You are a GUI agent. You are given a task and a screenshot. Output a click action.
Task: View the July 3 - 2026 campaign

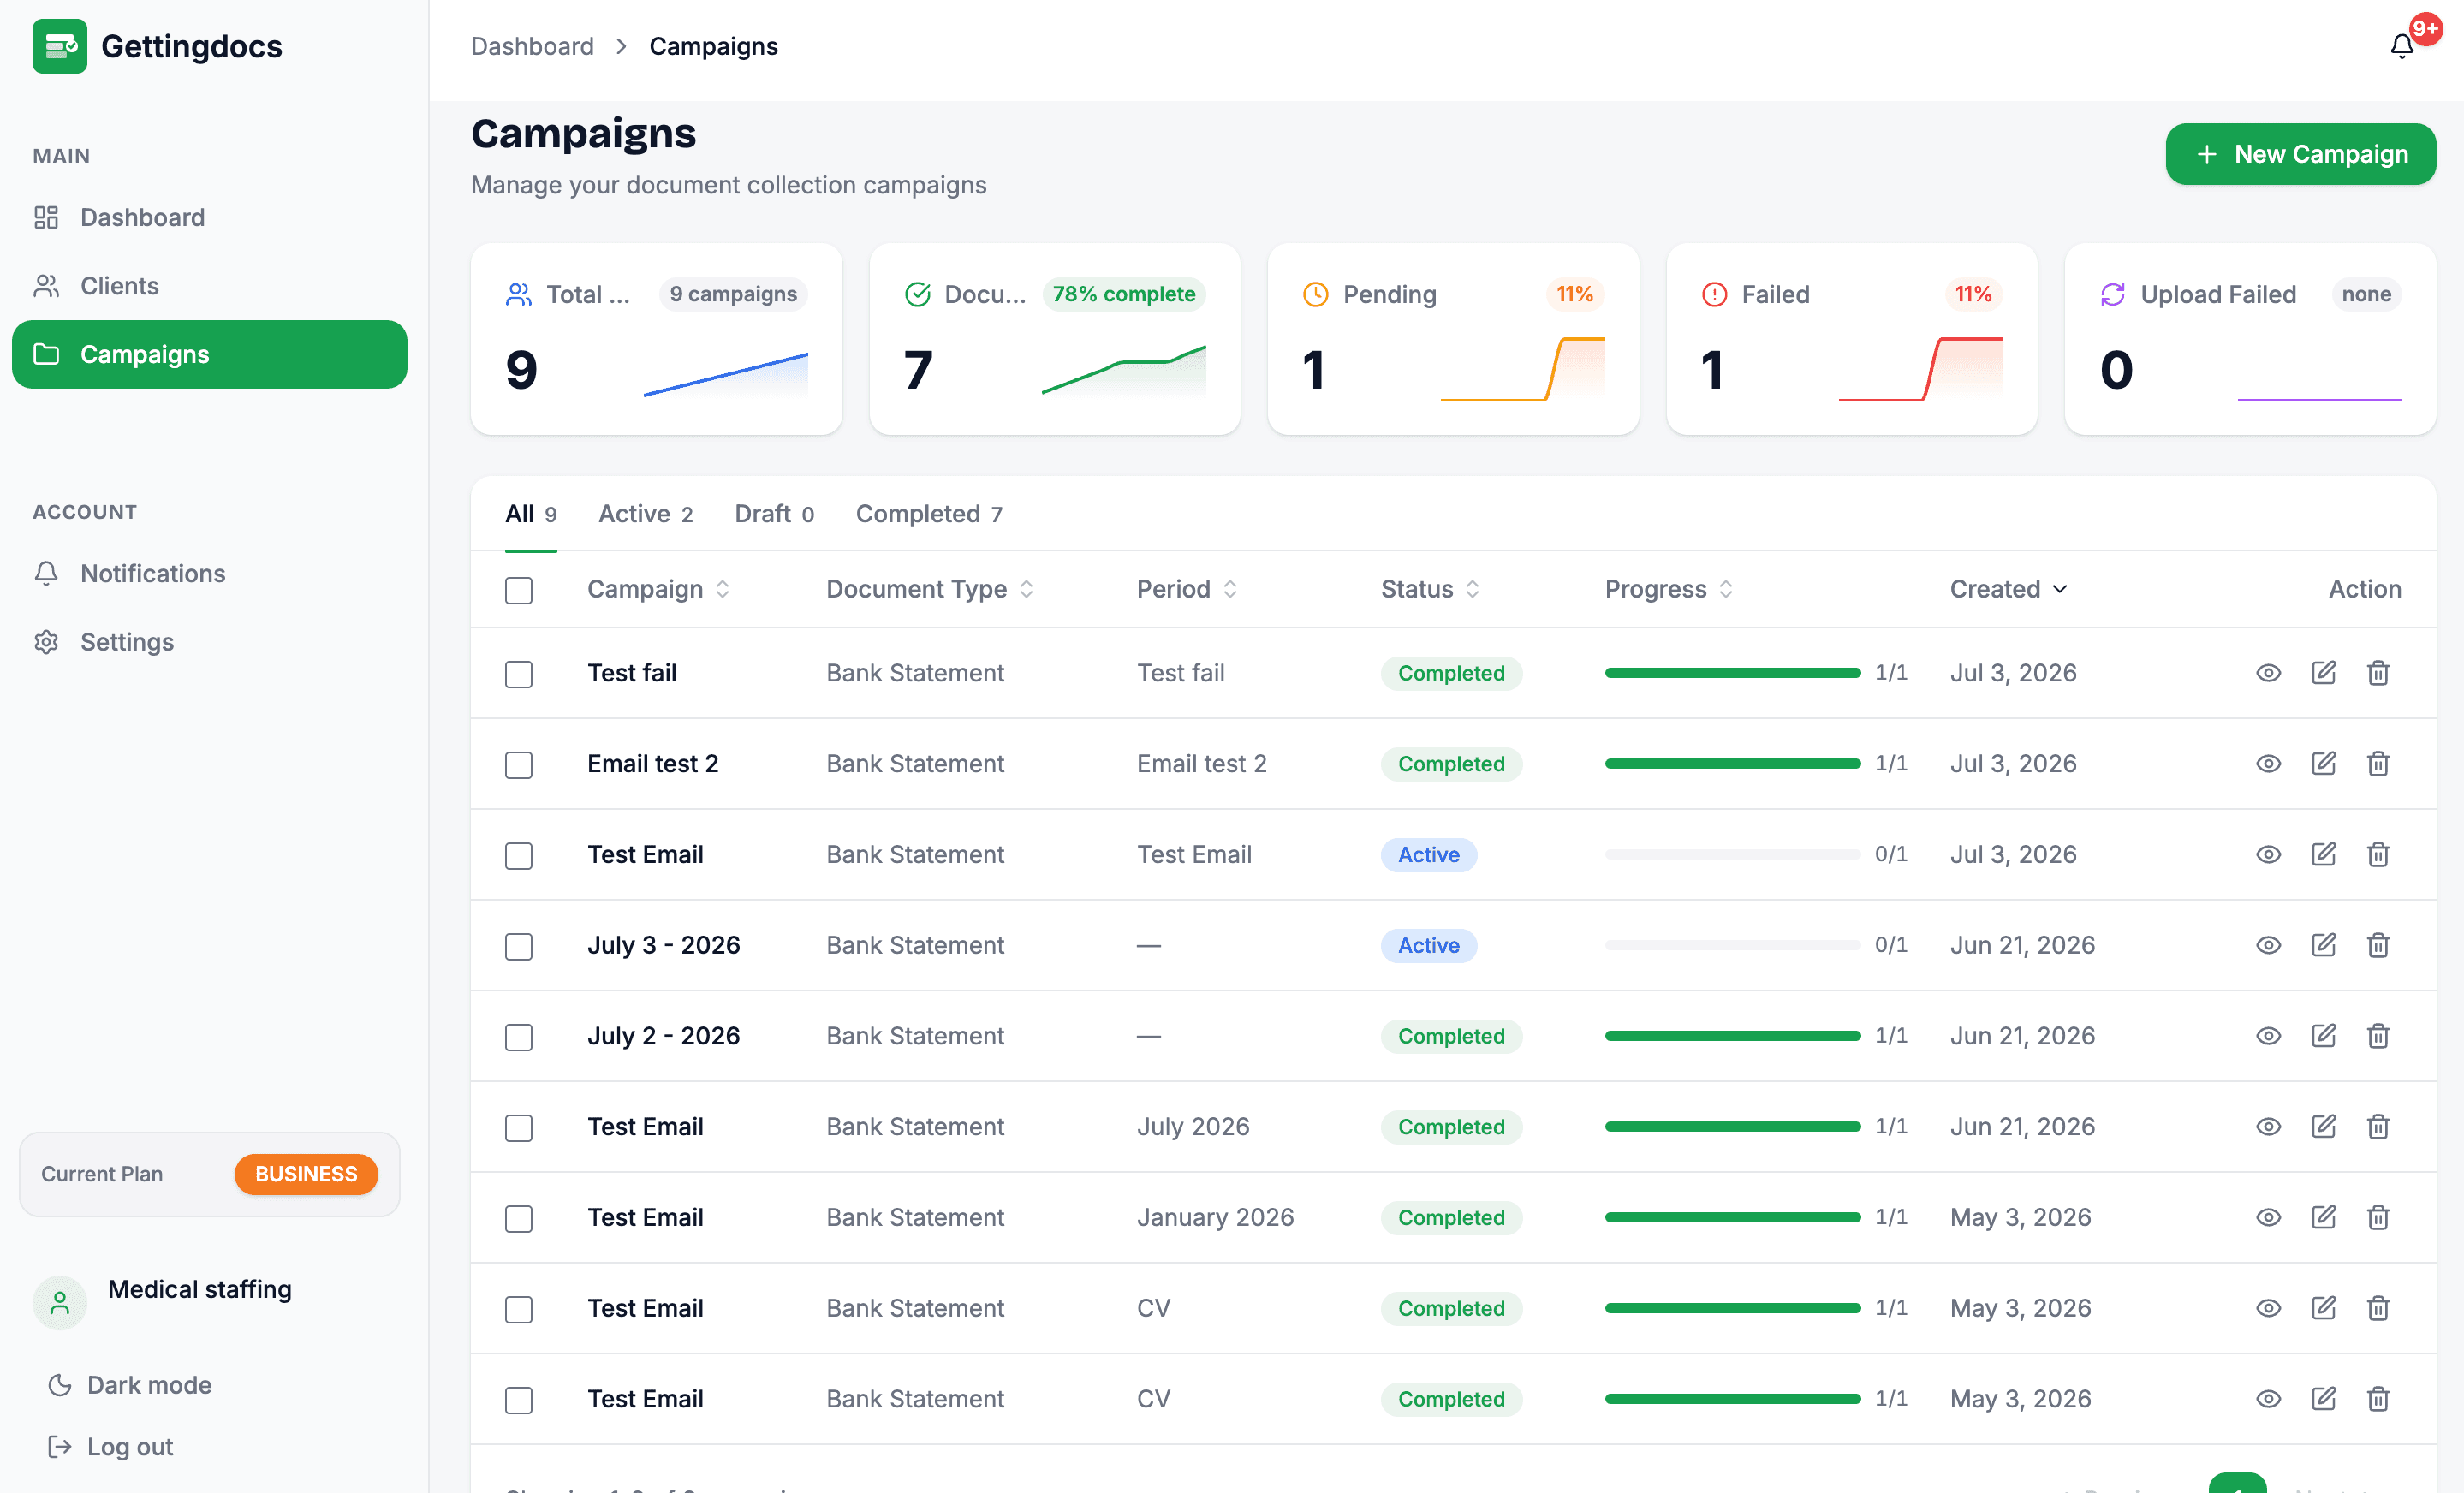(x=2268, y=945)
